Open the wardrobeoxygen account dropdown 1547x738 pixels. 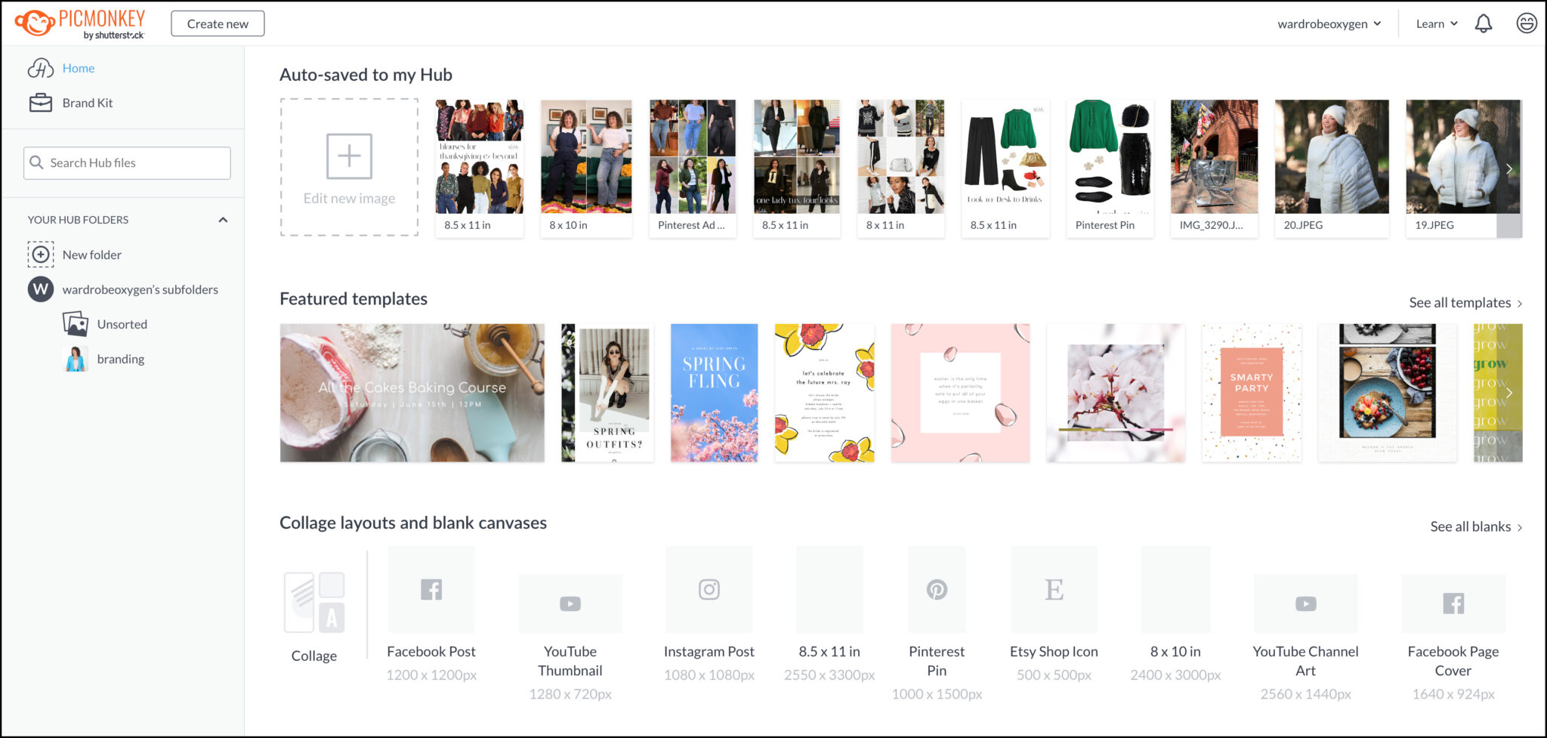tap(1329, 23)
